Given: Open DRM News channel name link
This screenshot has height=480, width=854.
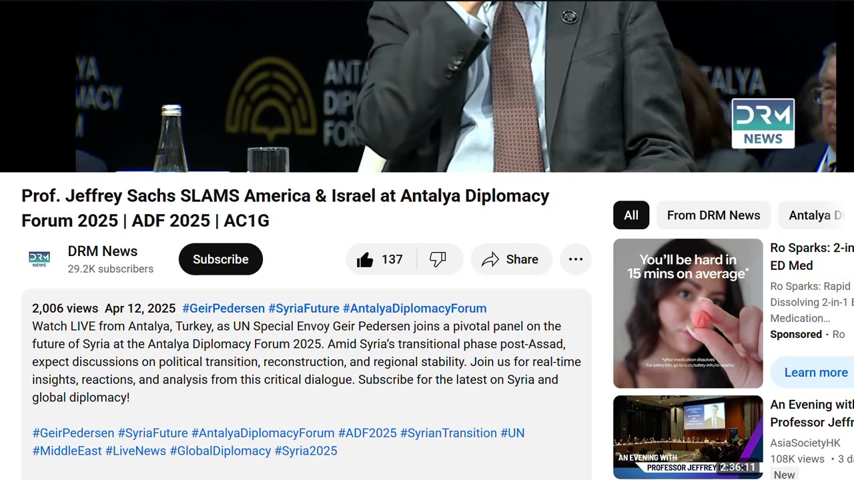Looking at the screenshot, I should [103, 251].
